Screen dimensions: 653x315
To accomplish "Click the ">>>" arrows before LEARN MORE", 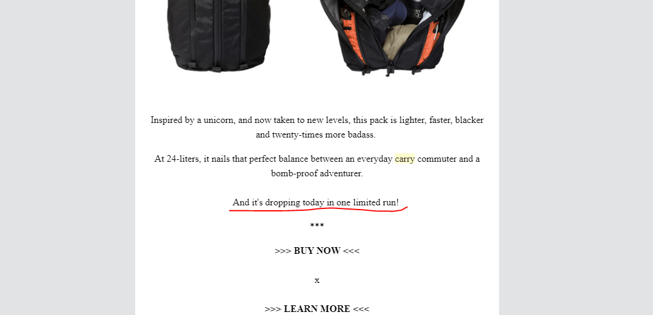I will pos(273,309).
